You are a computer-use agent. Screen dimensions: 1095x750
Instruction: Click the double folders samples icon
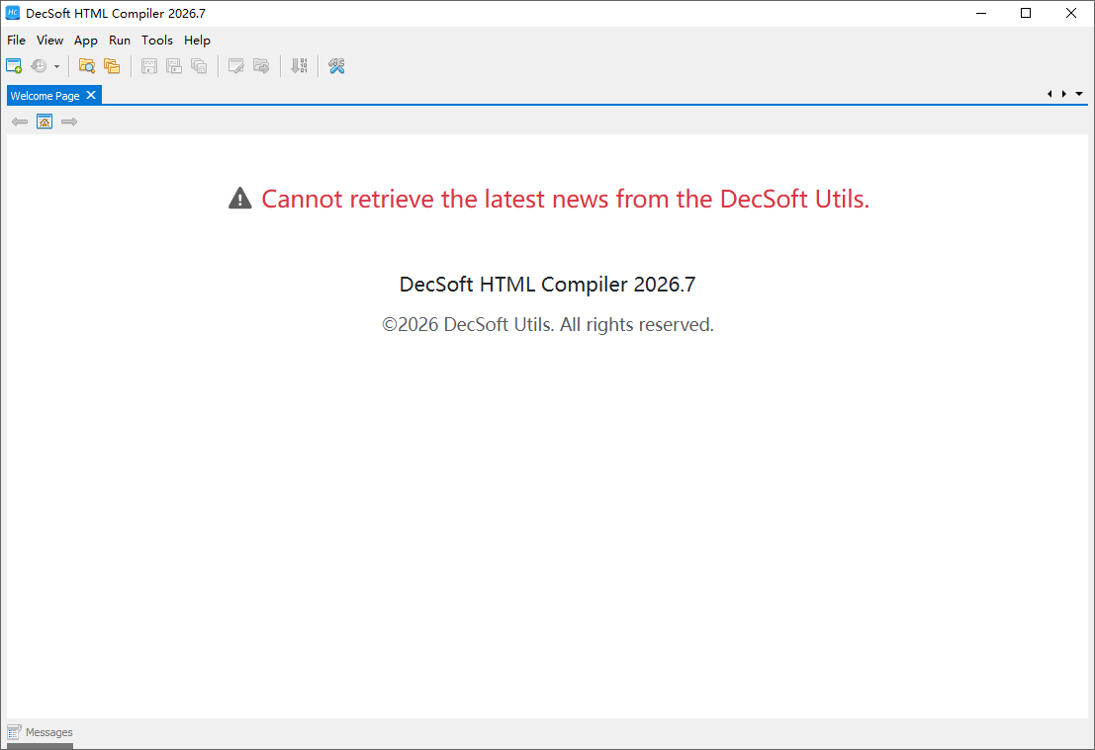[x=112, y=65]
